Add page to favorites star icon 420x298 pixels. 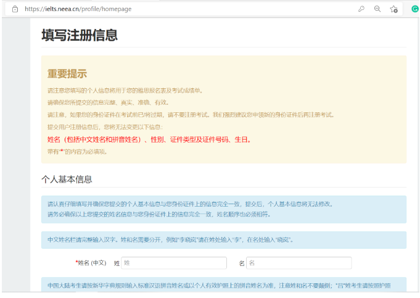(x=393, y=9)
